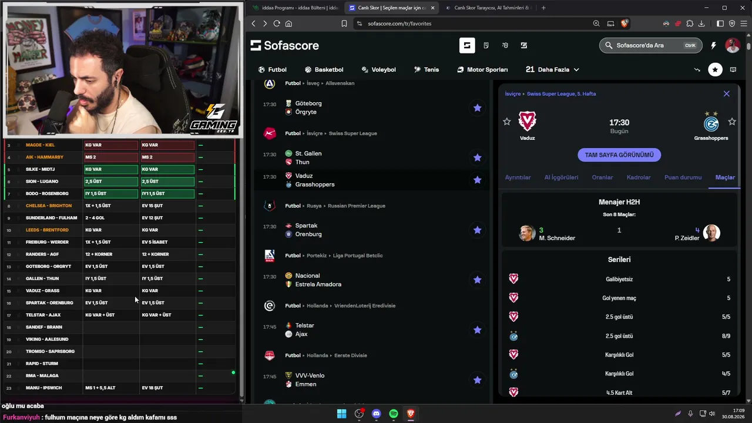Select the Telstar vs Ajax match row

[371, 330]
